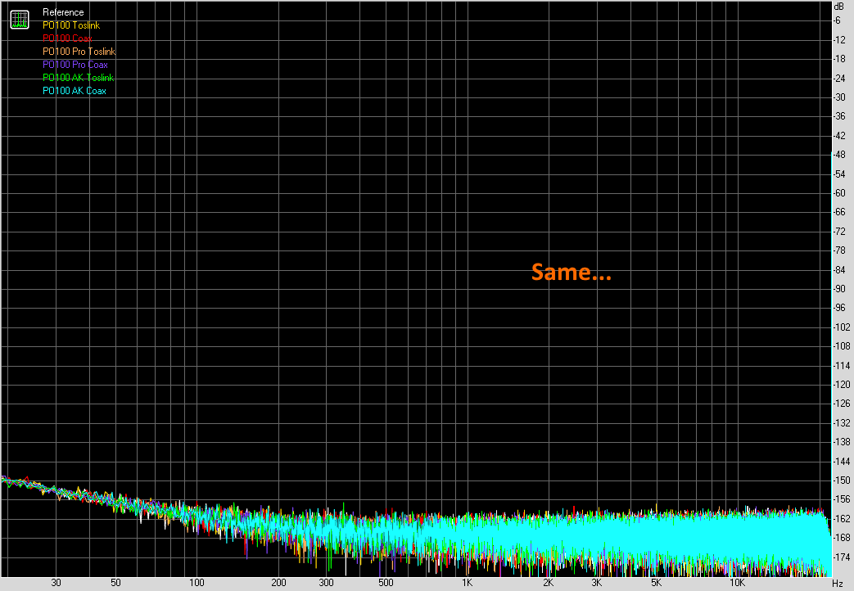854x591 pixels.
Task: Click the 200 Hz frequency label
Action: [278, 583]
